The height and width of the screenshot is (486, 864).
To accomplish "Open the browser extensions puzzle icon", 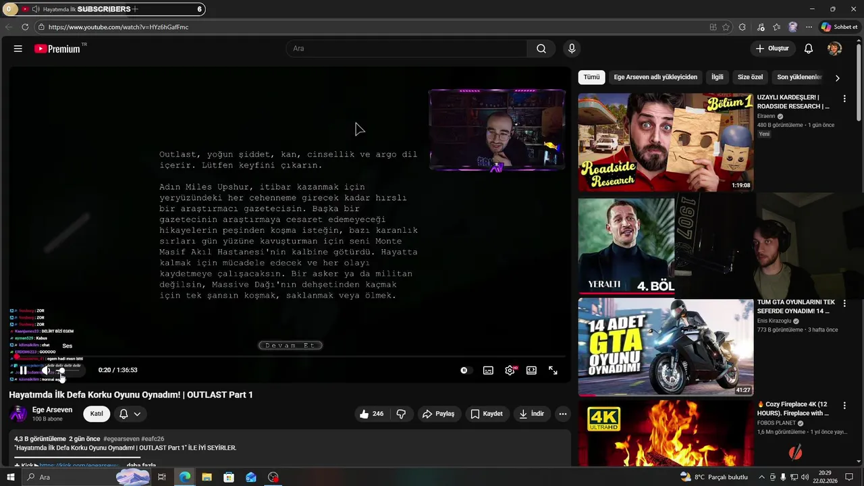I will click(x=742, y=27).
